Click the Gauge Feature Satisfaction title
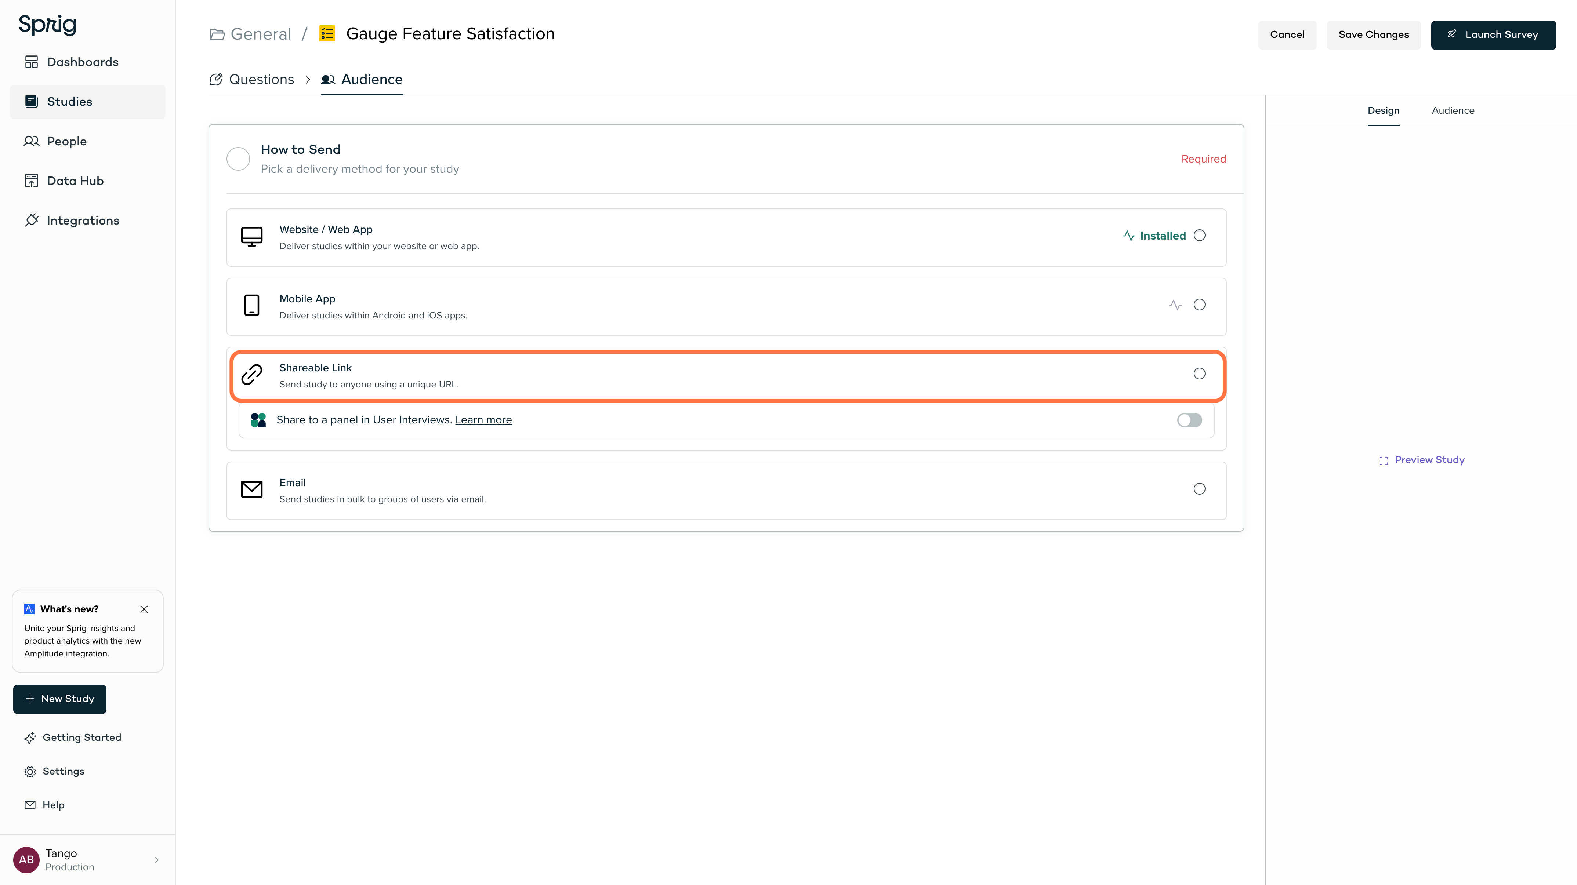 tap(450, 34)
